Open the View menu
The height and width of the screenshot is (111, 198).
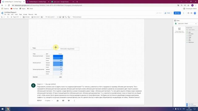(x=12, y=14)
